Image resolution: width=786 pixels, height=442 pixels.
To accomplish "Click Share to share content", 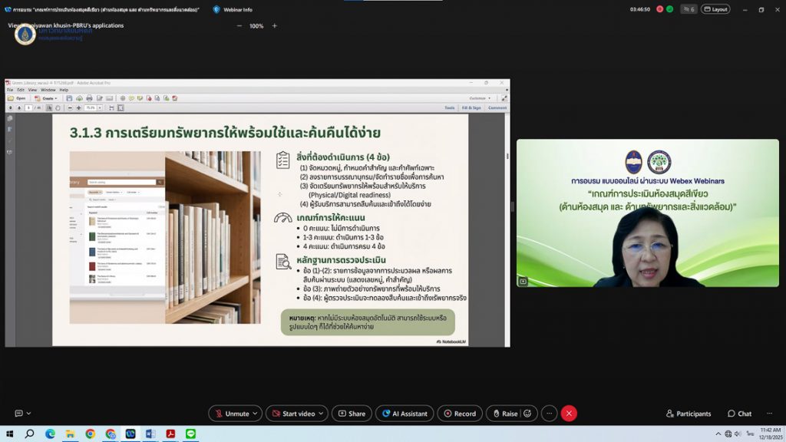I will click(x=352, y=414).
